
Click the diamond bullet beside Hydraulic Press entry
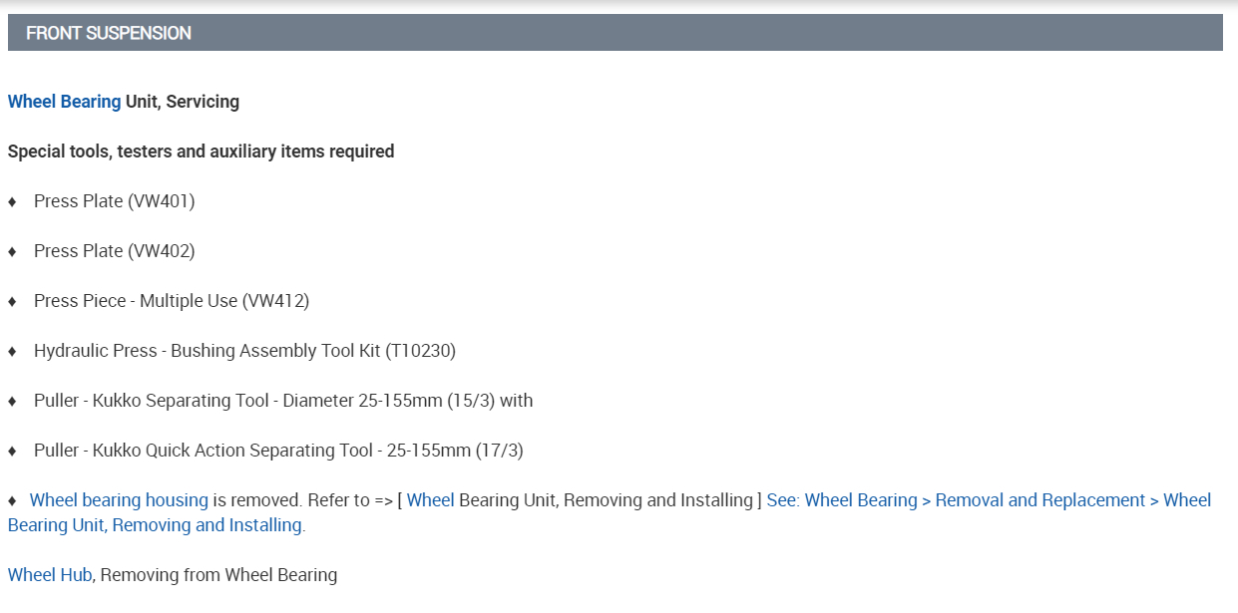tap(13, 351)
